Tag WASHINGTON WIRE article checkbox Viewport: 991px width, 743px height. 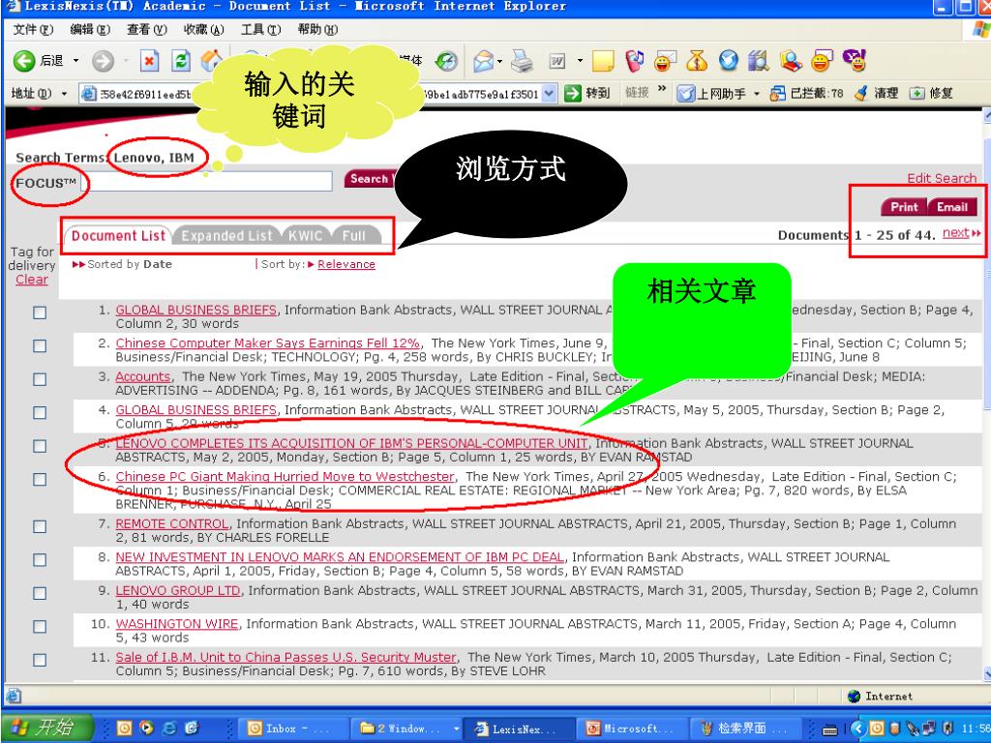[40, 627]
